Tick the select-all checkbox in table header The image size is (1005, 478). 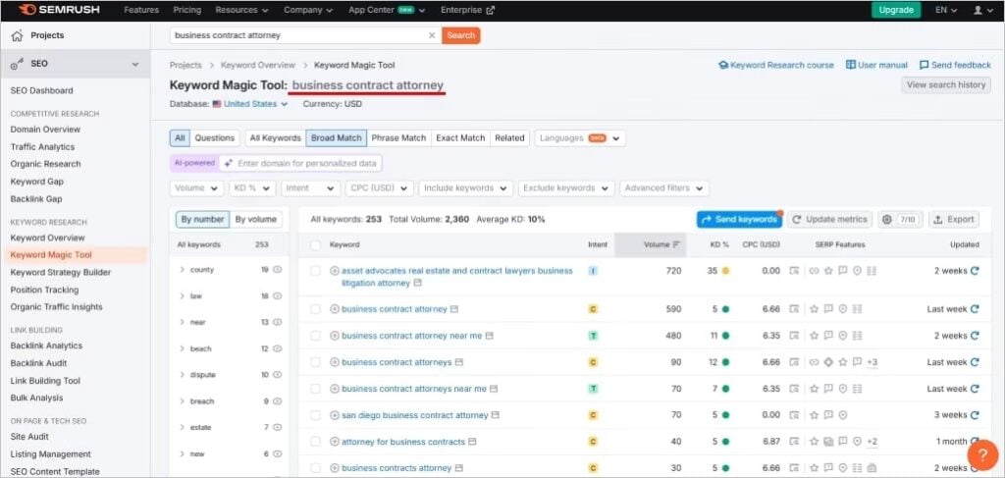[x=315, y=244]
